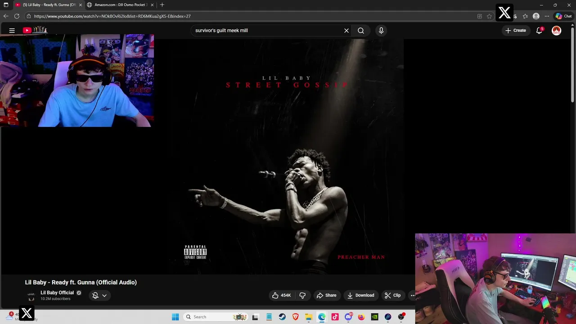Open more actions next to Clip
Screen dimensions: 576x324
[x=413, y=295]
